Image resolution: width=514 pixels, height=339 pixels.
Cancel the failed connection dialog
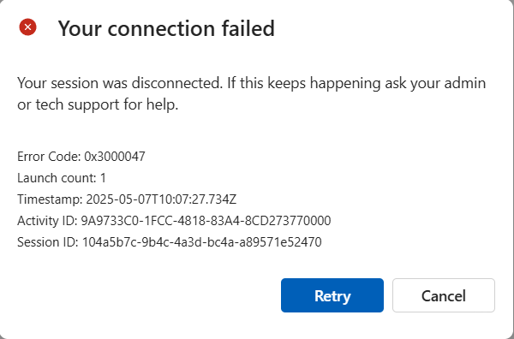444,295
